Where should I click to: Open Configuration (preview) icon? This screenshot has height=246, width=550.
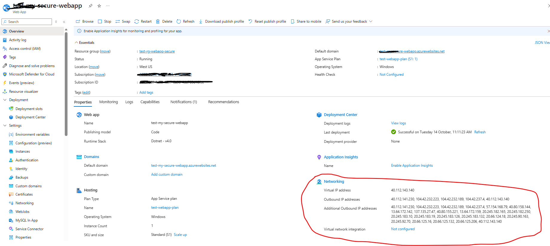11,143
